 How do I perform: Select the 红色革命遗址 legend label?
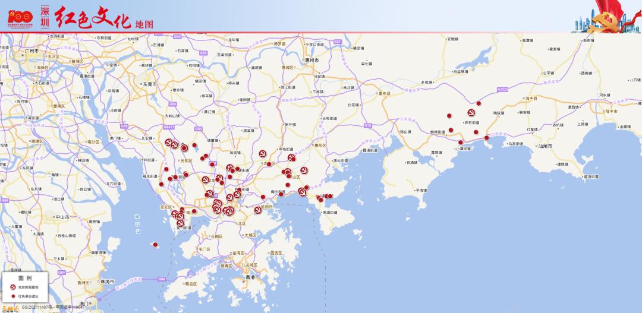click(28, 295)
